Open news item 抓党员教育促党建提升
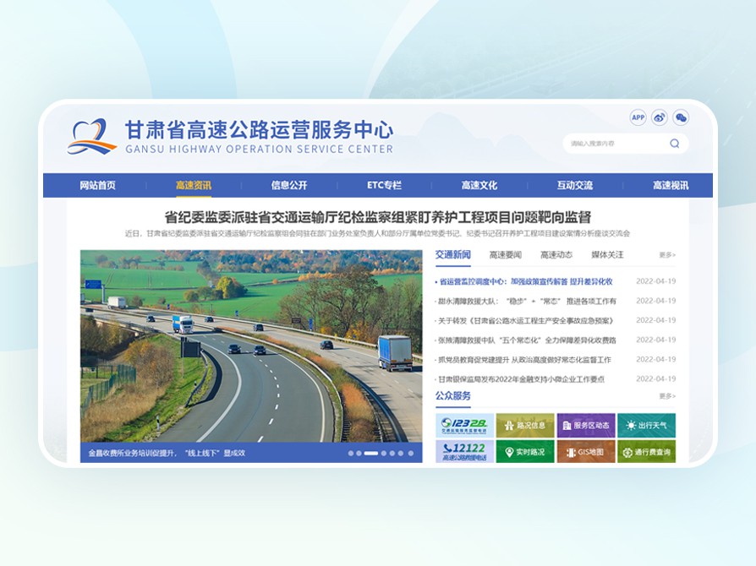Image resolution: width=756 pixels, height=566 pixels. coord(523,360)
